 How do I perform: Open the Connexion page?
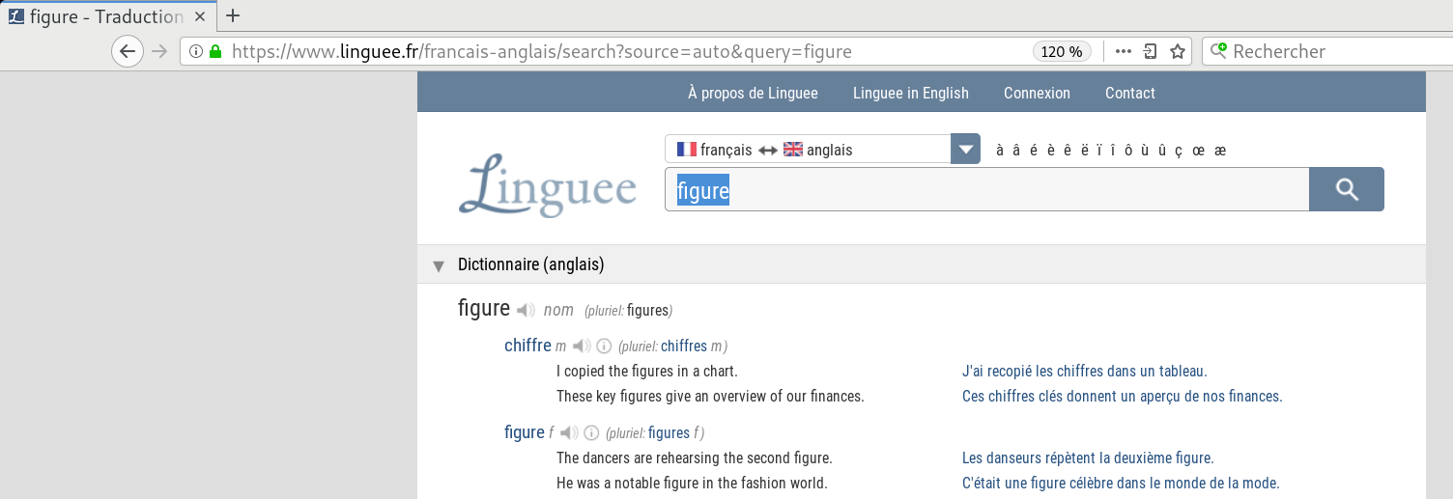click(1037, 94)
